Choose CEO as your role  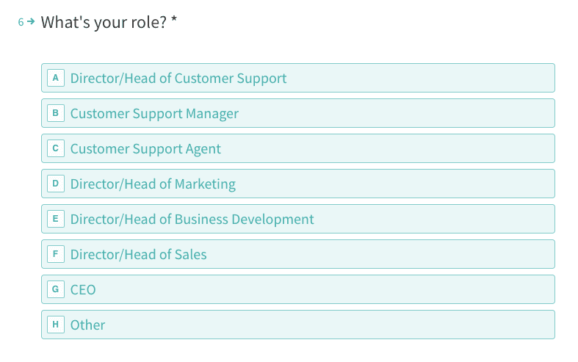click(x=83, y=289)
